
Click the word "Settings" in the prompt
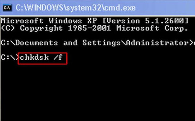tap(101, 43)
